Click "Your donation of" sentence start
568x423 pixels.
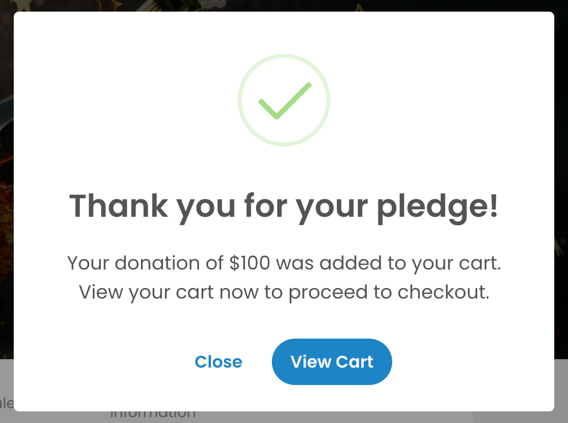coord(145,263)
